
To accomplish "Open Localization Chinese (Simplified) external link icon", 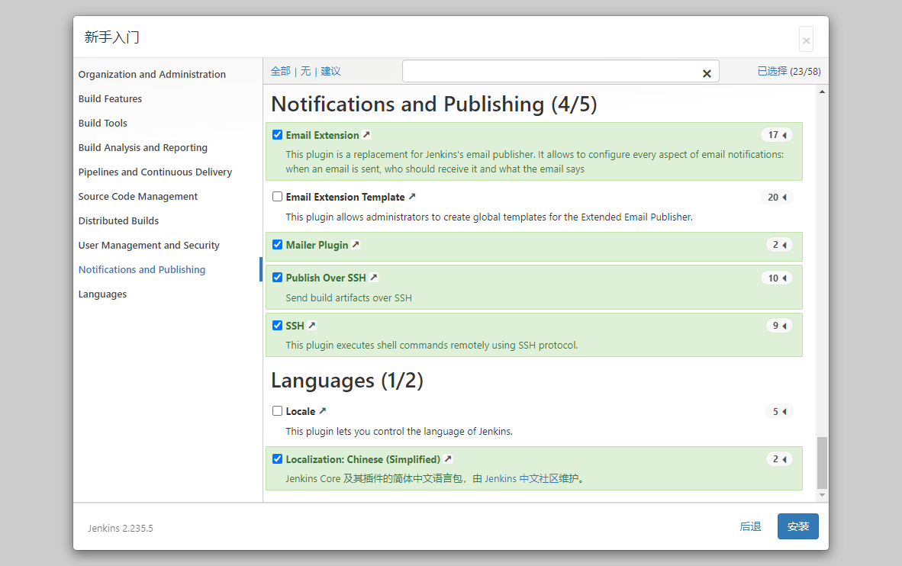I will click(448, 459).
